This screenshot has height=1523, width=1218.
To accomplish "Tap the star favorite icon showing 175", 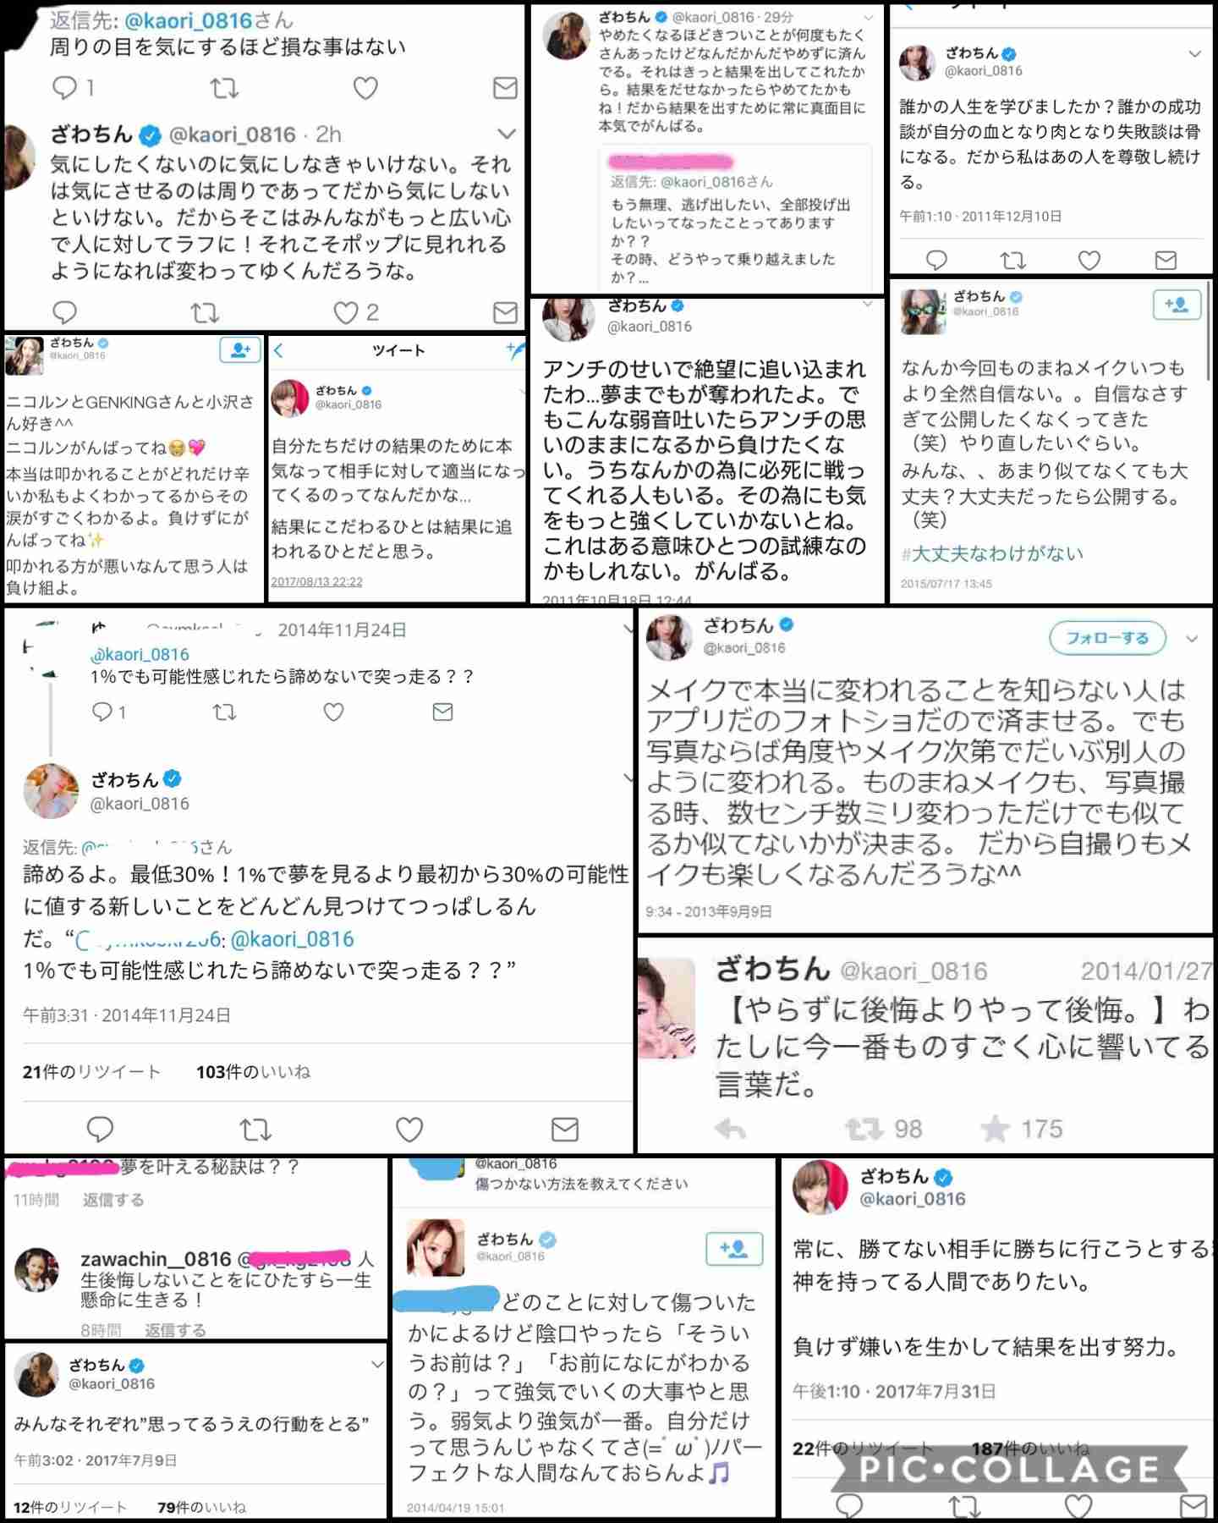I will pos(995,1128).
